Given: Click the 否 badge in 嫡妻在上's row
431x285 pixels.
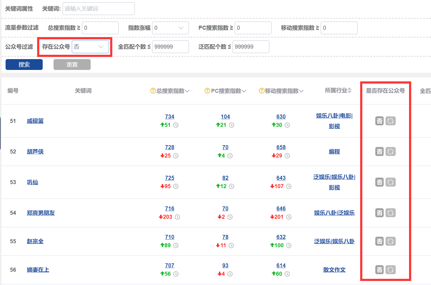Looking at the screenshot, I should click(380, 270).
